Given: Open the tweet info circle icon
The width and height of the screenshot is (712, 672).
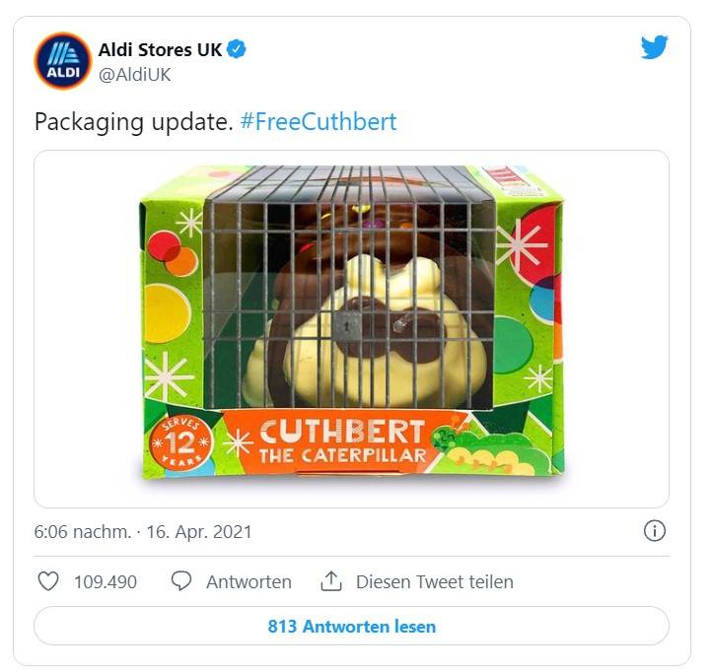Looking at the screenshot, I should [x=655, y=530].
